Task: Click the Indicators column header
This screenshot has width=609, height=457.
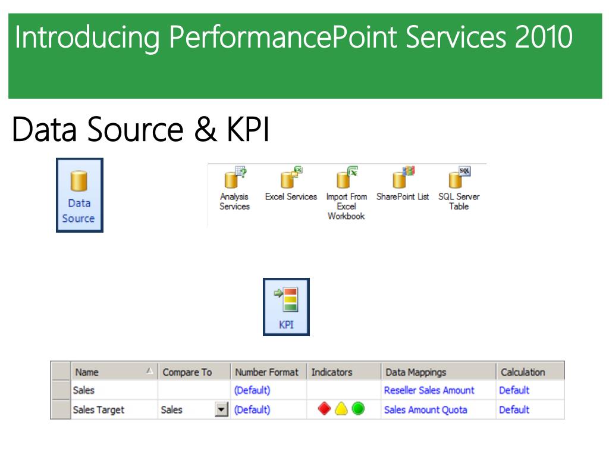Action: [344, 372]
